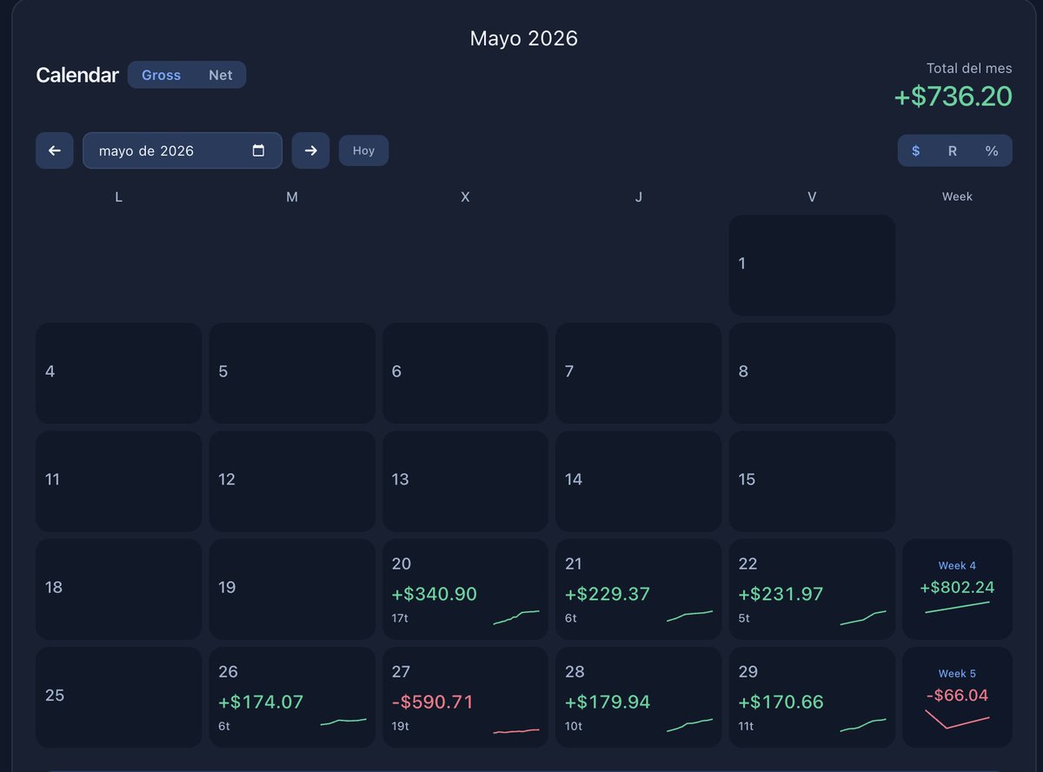This screenshot has height=772, width=1043.
Task: Open the calendar picker icon in month field
Action: pyautogui.click(x=258, y=150)
